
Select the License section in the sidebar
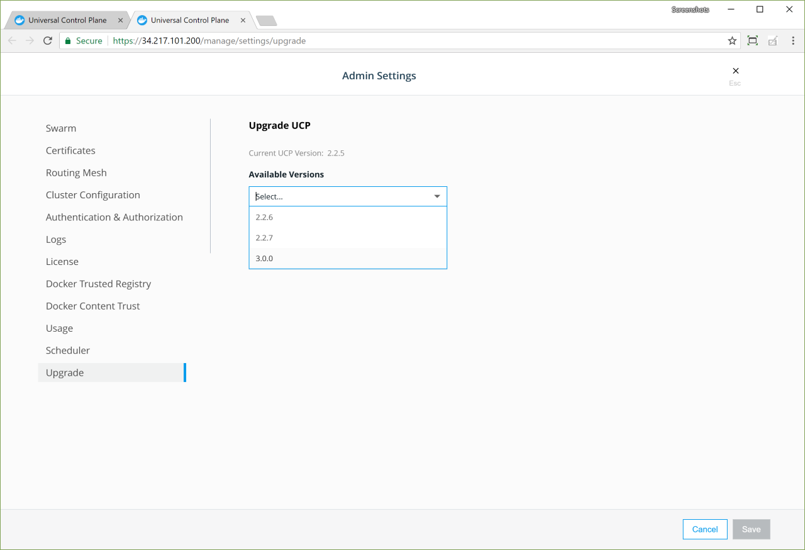(x=62, y=261)
